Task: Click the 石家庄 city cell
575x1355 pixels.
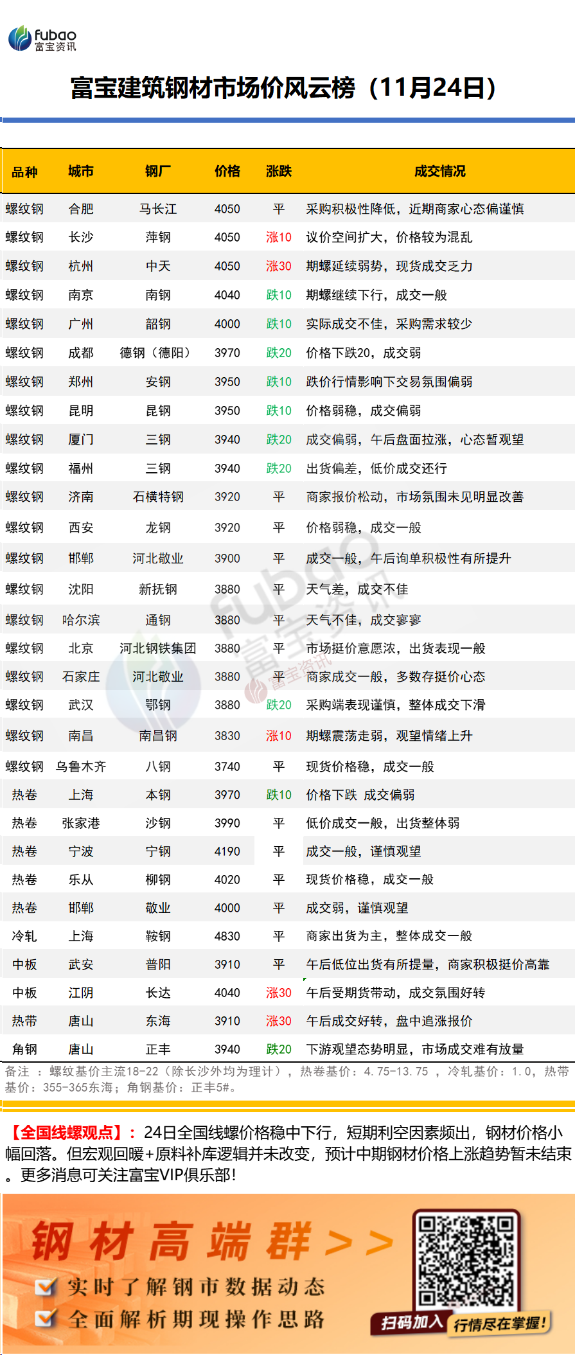Action: [x=81, y=677]
